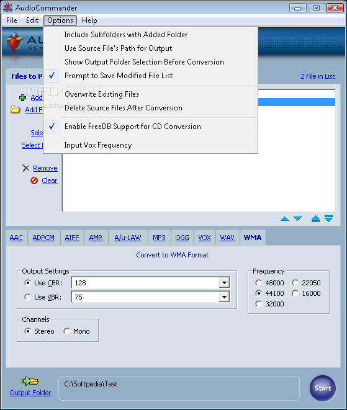Switch to the A/u-LAW tab
Screen dimensions: 347x410
pos(128,238)
